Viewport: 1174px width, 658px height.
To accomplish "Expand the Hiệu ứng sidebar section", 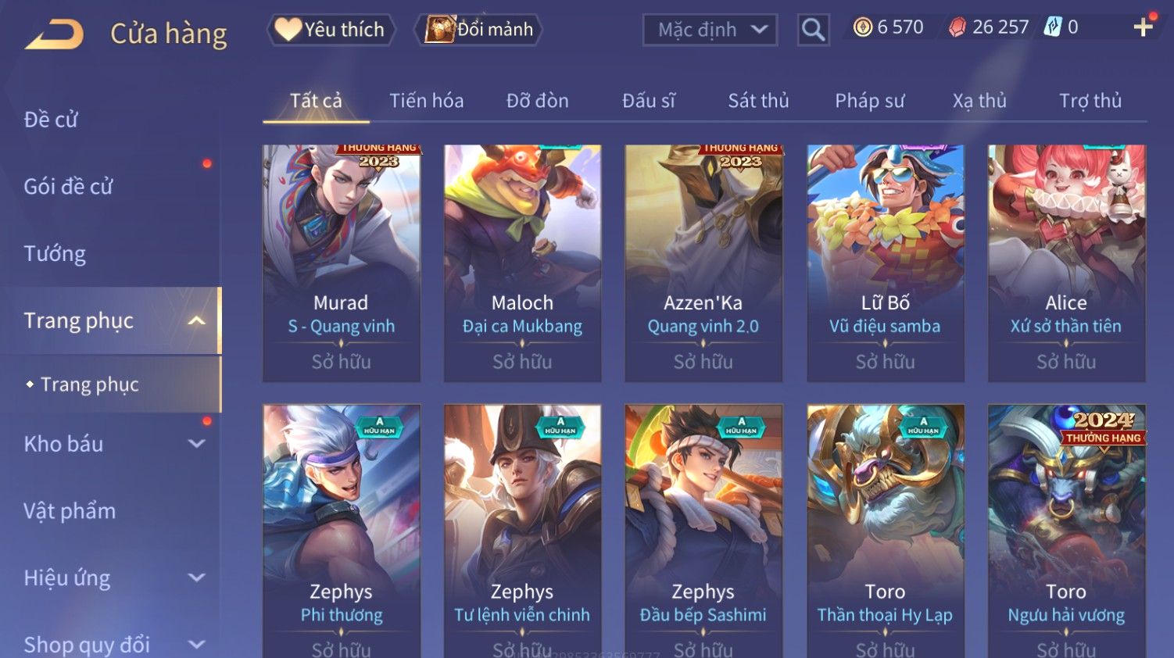I will pyautogui.click(x=196, y=578).
